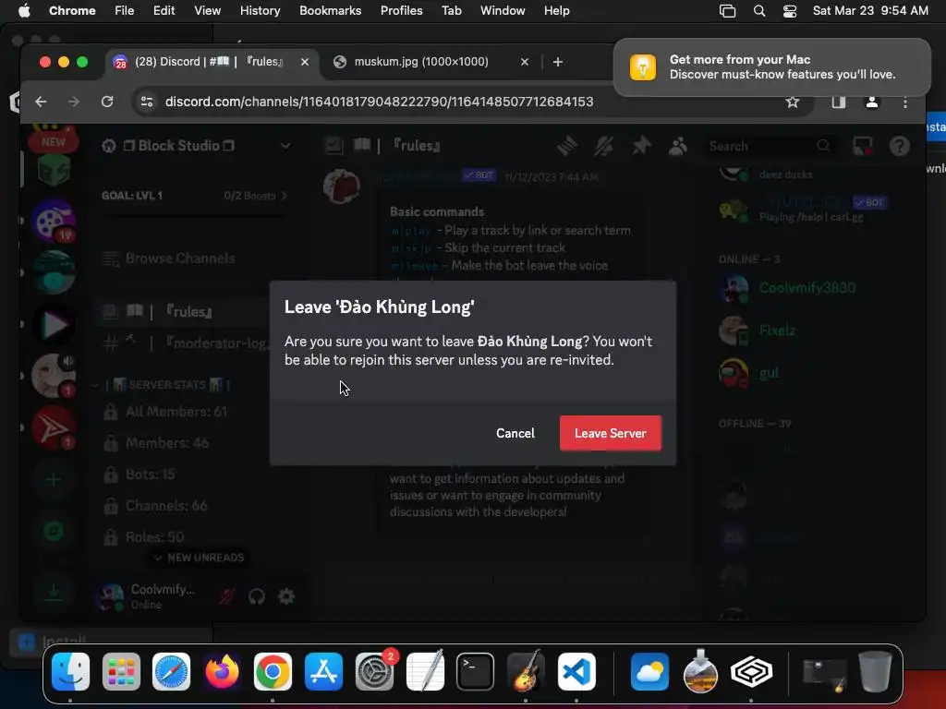The height and width of the screenshot is (709, 946).
Task: Open the red paper-plane server icon
Action: coord(54,427)
